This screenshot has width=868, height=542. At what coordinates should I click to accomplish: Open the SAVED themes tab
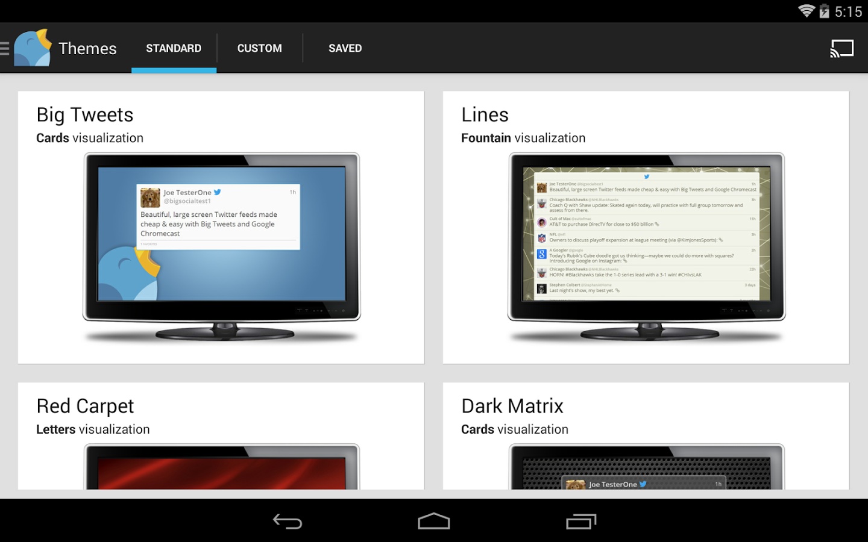click(345, 48)
